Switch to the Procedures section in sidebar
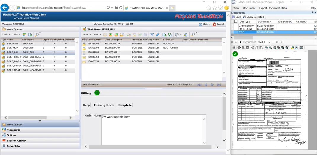 click(14, 130)
